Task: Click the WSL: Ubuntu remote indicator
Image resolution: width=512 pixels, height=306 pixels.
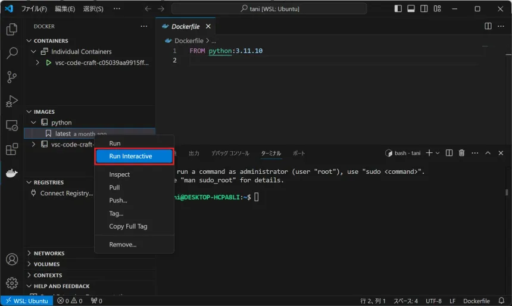Action: pos(27,301)
